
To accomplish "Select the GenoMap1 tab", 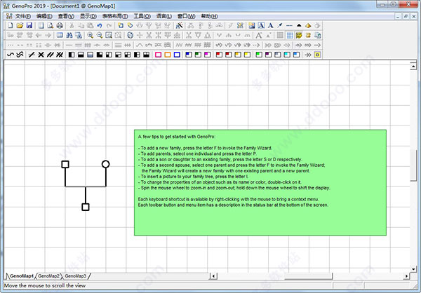I will pos(22,276).
